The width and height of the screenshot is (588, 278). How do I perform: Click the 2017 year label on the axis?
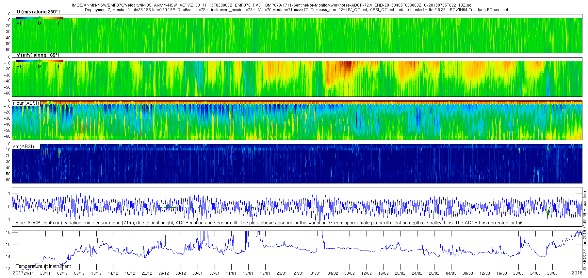click(18, 273)
